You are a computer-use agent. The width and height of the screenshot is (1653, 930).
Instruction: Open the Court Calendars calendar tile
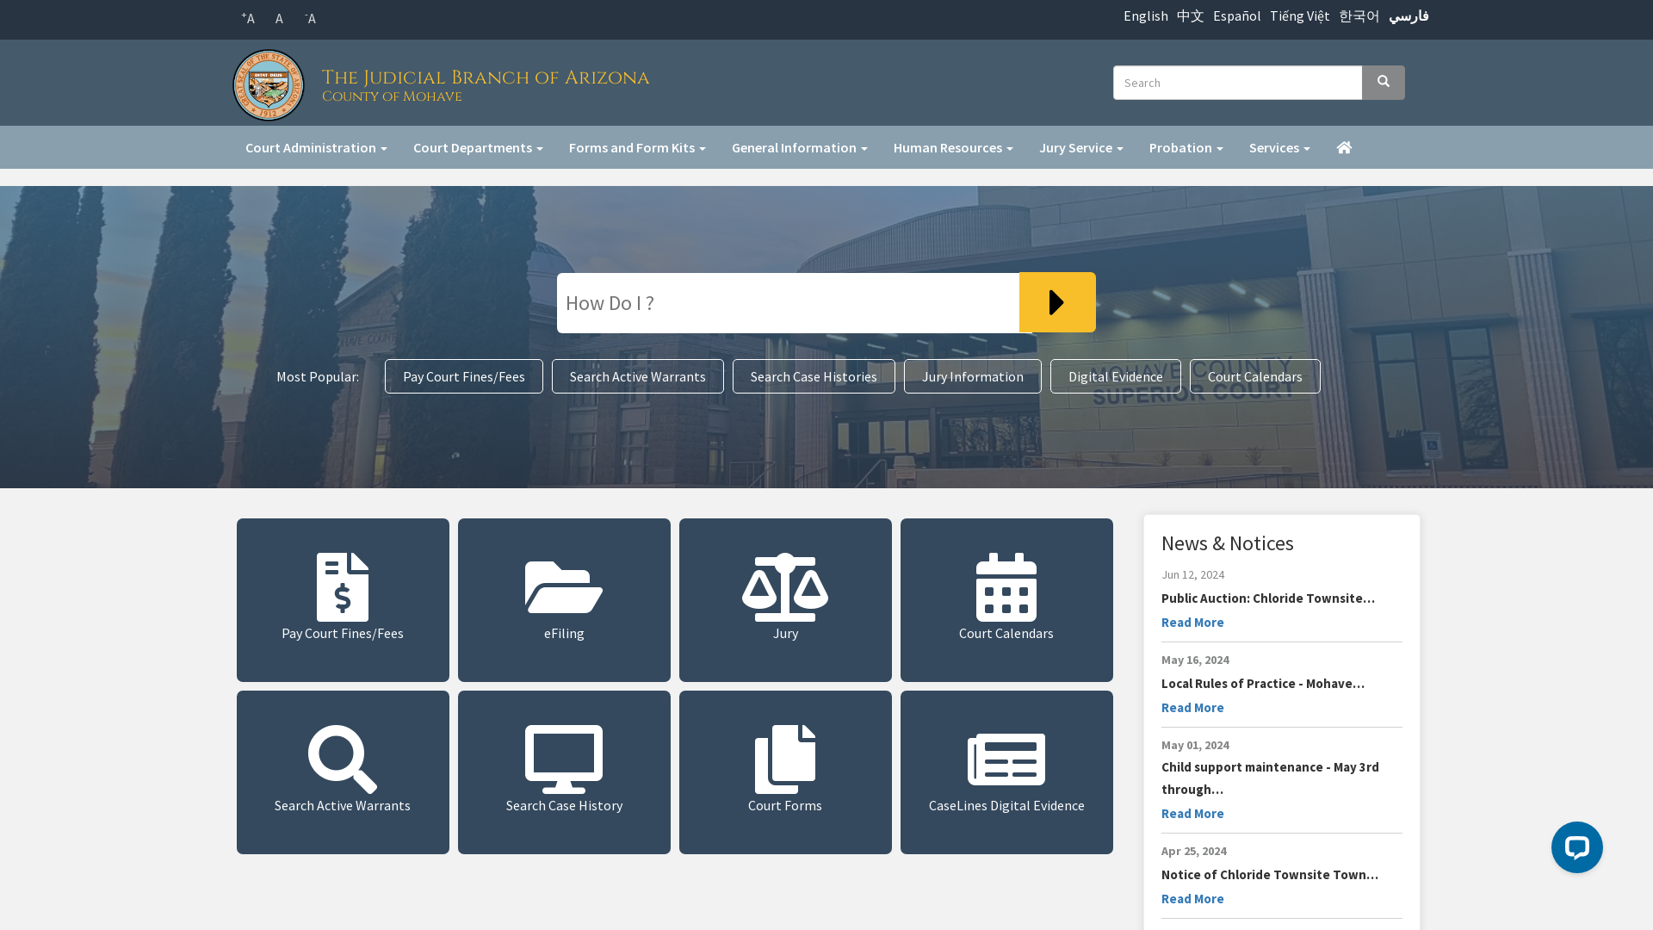pyautogui.click(x=1006, y=599)
